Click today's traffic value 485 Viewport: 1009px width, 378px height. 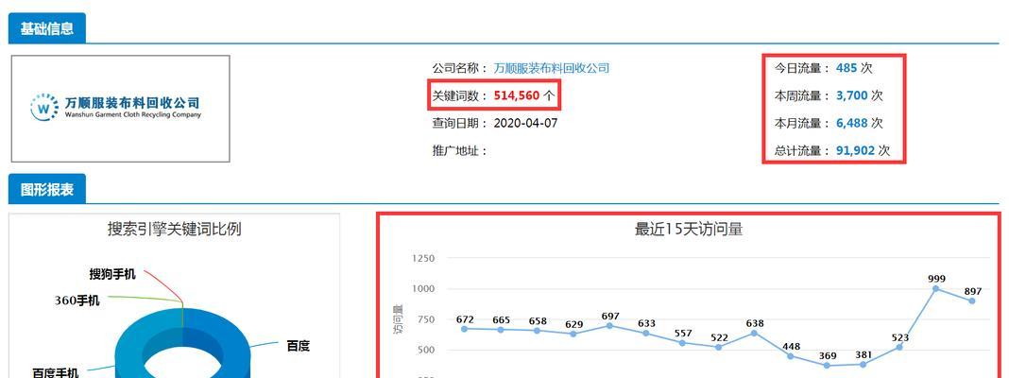(845, 68)
